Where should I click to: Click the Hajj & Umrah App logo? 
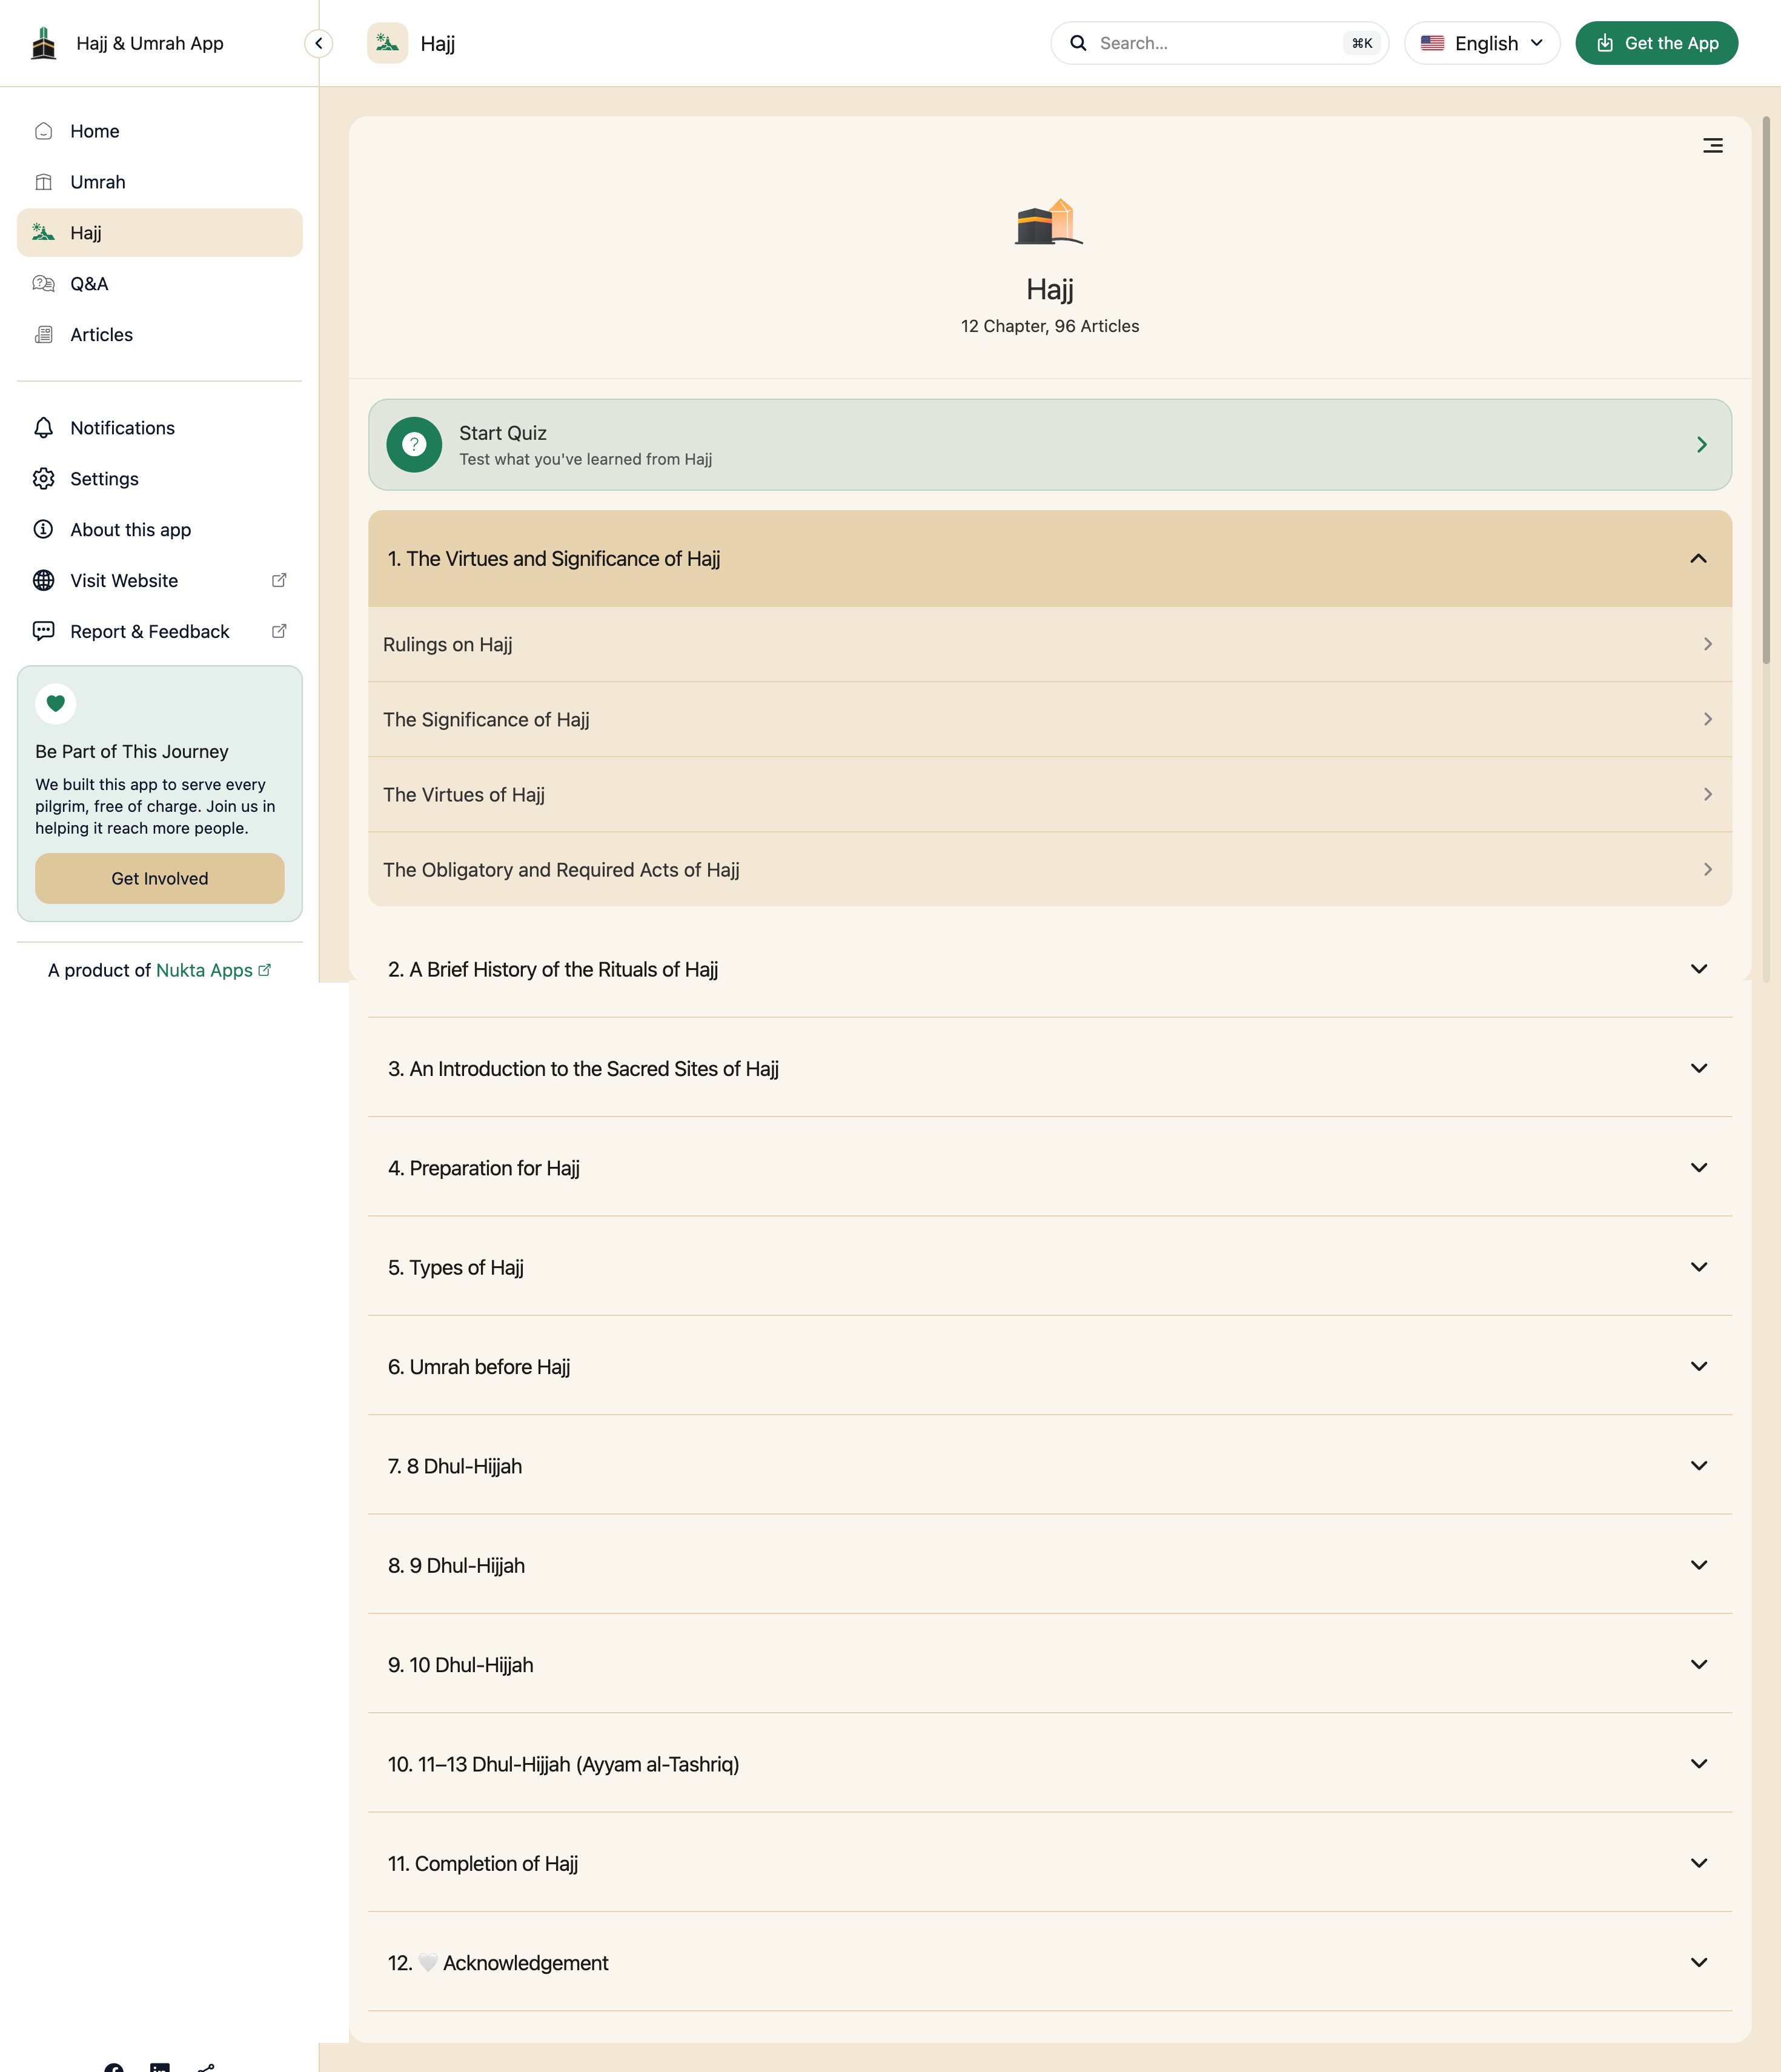pyautogui.click(x=43, y=43)
